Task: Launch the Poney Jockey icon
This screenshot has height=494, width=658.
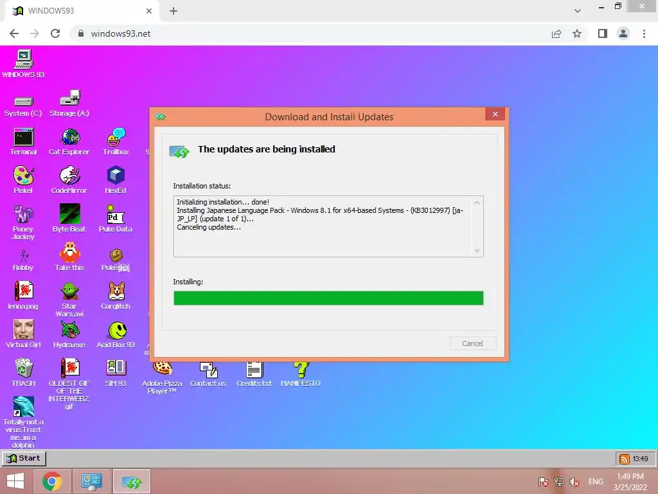Action: tap(24, 222)
